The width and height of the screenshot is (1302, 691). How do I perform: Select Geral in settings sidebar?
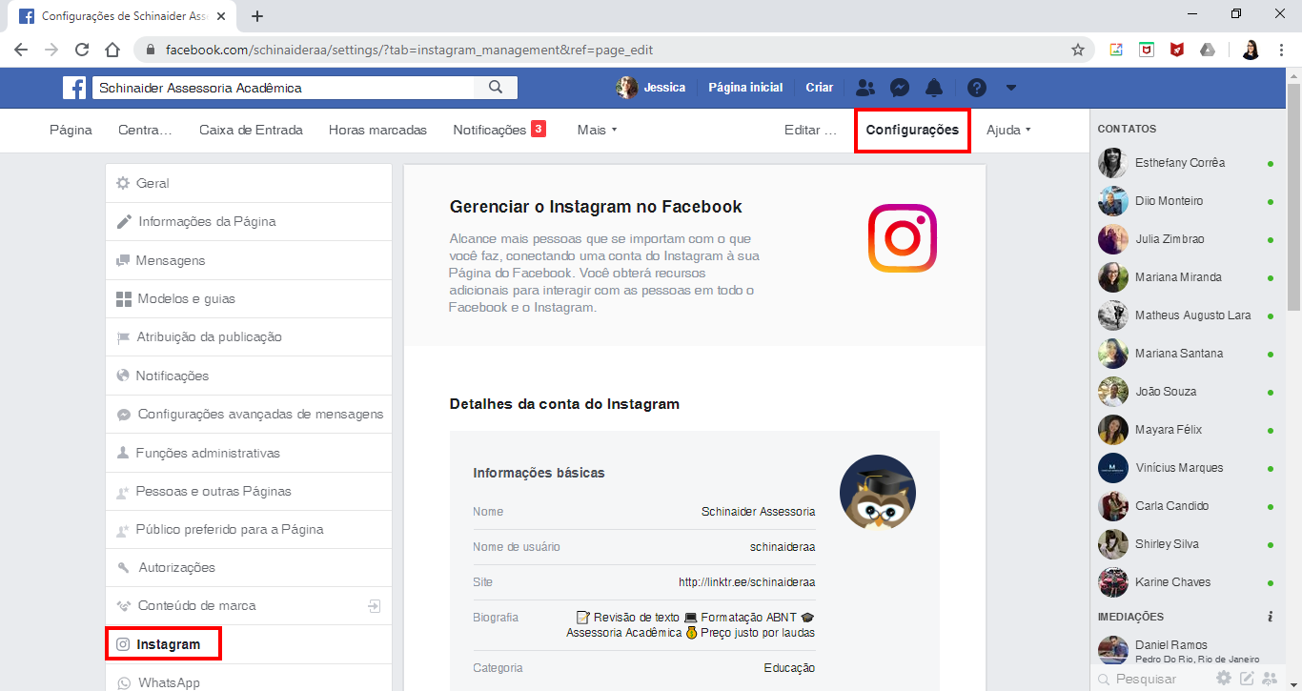[249, 183]
